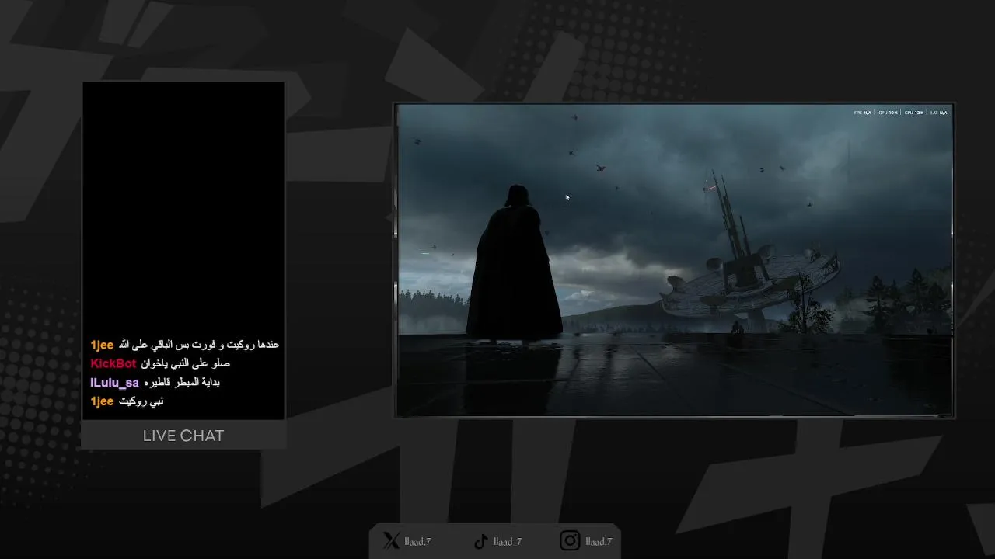Click the iLulu_sa username in chat

click(114, 383)
